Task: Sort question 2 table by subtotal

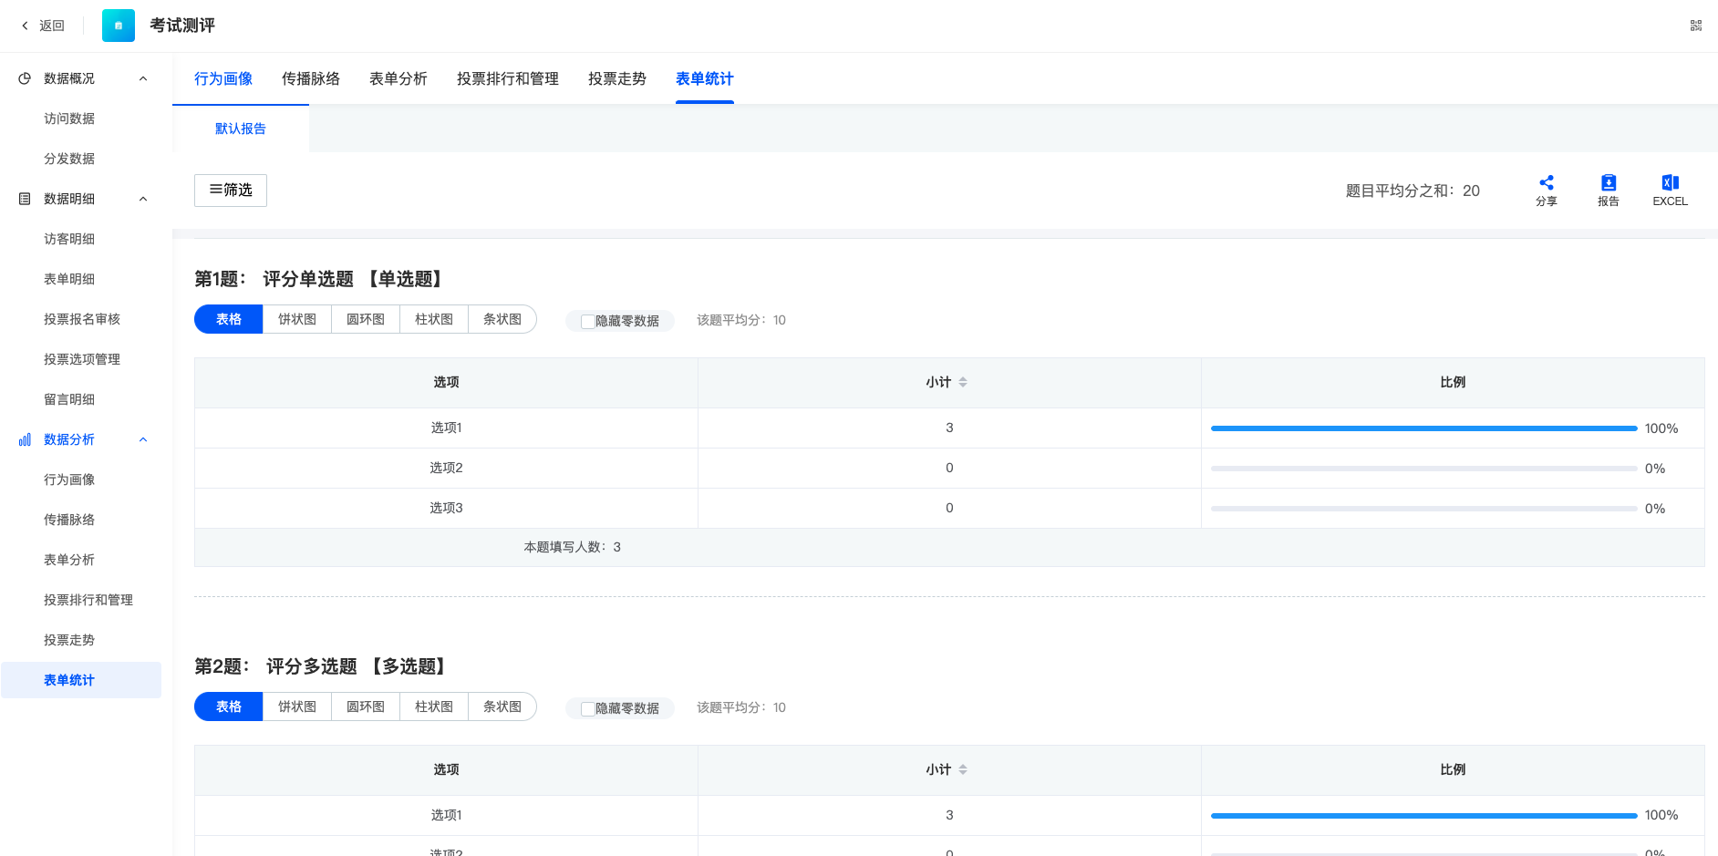Action: (963, 770)
